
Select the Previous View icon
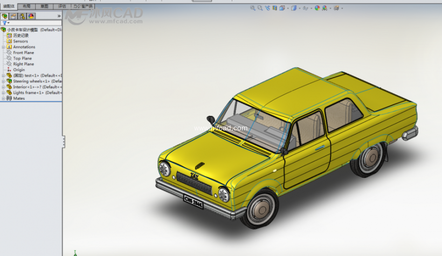[267, 8]
